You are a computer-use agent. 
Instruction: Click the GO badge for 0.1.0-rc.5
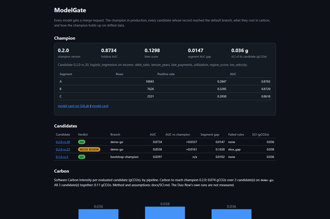tap(81, 157)
